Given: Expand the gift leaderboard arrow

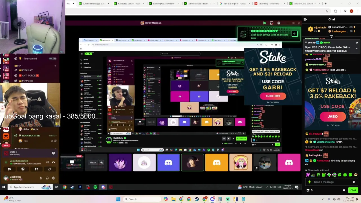Looking at the screenshot, I should click(x=331, y=36).
